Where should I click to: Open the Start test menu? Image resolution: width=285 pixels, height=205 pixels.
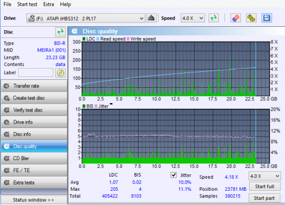coord(27,4)
